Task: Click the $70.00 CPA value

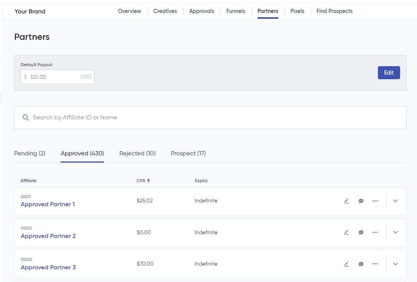Action: pyautogui.click(x=145, y=264)
